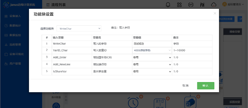Open the Add_Enter 停用 dropdown
This screenshot has width=248, height=108.
click(152, 57)
